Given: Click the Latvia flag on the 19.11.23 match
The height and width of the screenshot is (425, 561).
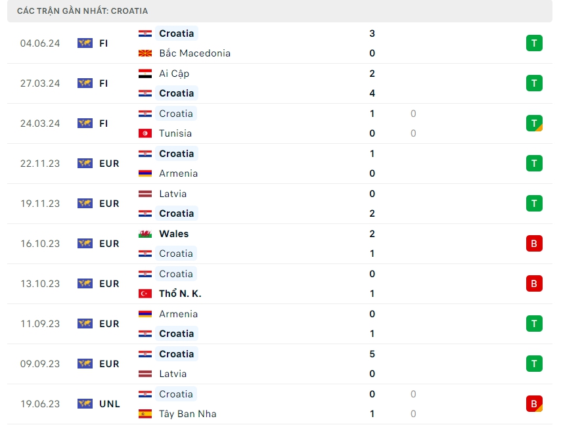Looking at the screenshot, I should pyautogui.click(x=145, y=194).
